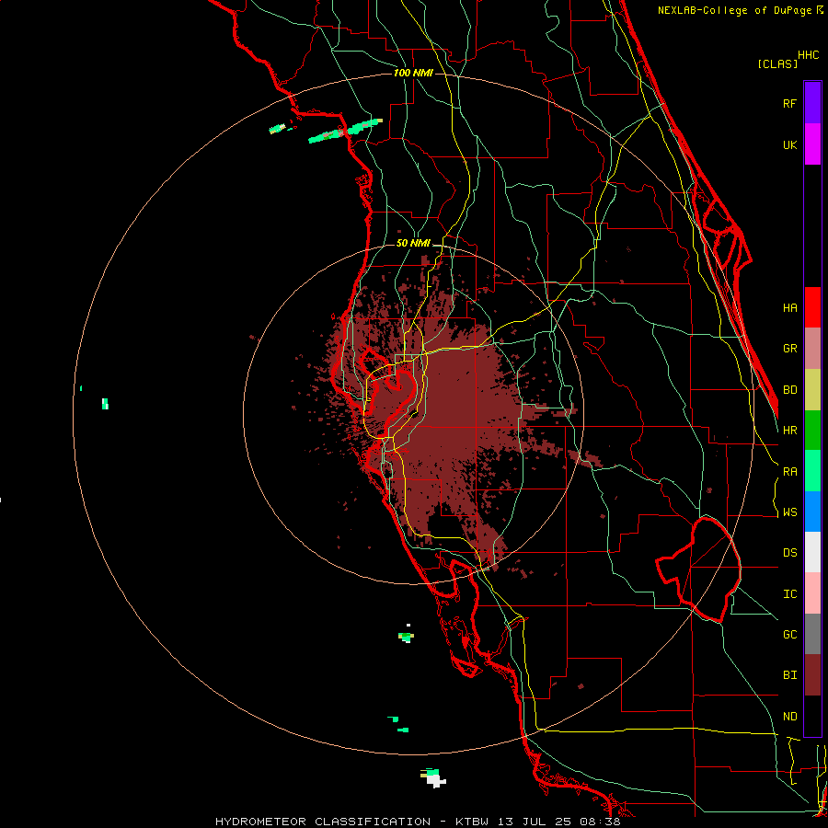Screen dimensions: 828x828
Task: Select the BI brown legend swatch
Action: tap(812, 675)
